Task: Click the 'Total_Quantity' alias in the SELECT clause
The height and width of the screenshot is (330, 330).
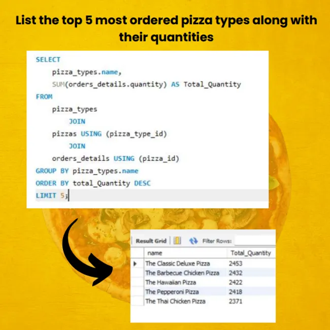Action: point(212,84)
